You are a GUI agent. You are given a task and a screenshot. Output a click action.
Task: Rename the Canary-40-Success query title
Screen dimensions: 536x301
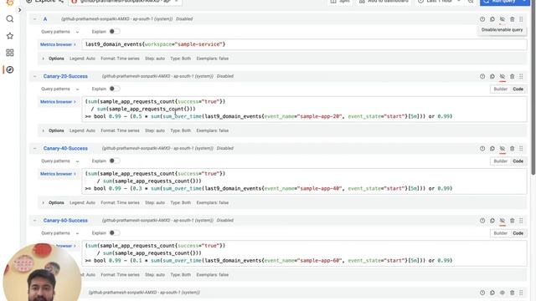tap(65, 148)
